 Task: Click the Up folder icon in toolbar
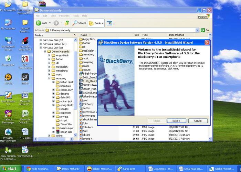pyautogui.click(x=67, y=23)
